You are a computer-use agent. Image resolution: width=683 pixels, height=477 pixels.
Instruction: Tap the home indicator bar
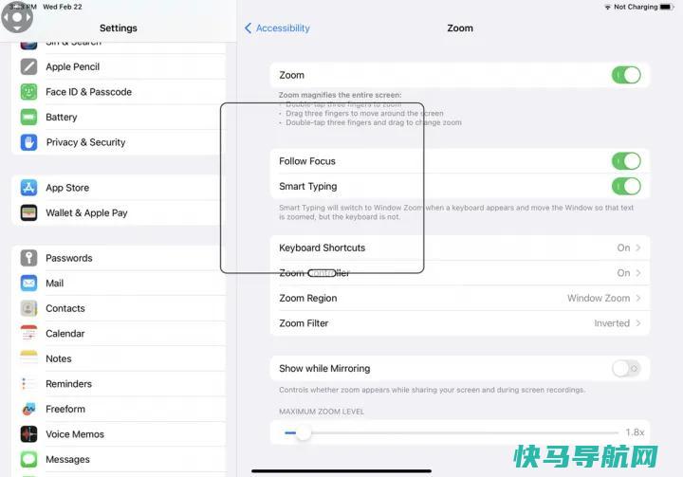[341, 470]
